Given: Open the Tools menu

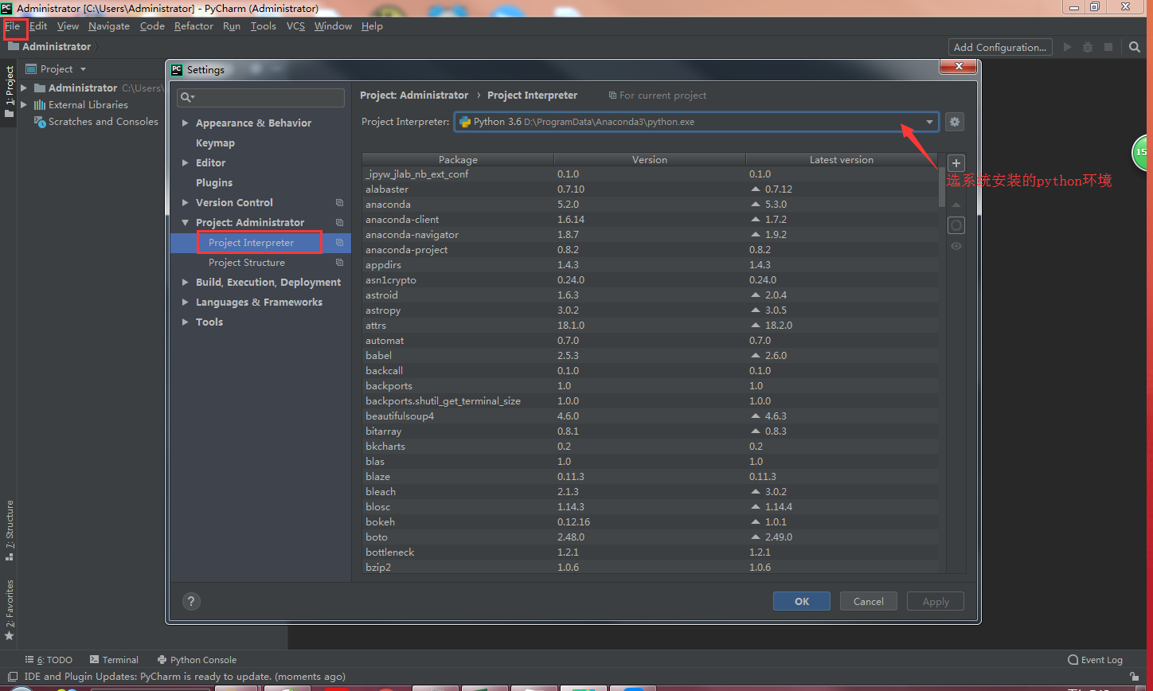Looking at the screenshot, I should [x=263, y=26].
